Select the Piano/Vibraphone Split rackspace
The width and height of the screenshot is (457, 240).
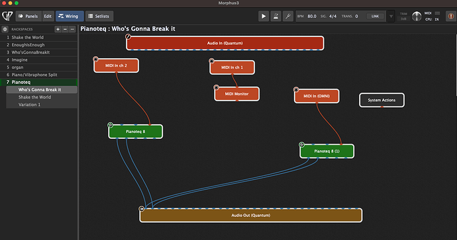coord(39,75)
